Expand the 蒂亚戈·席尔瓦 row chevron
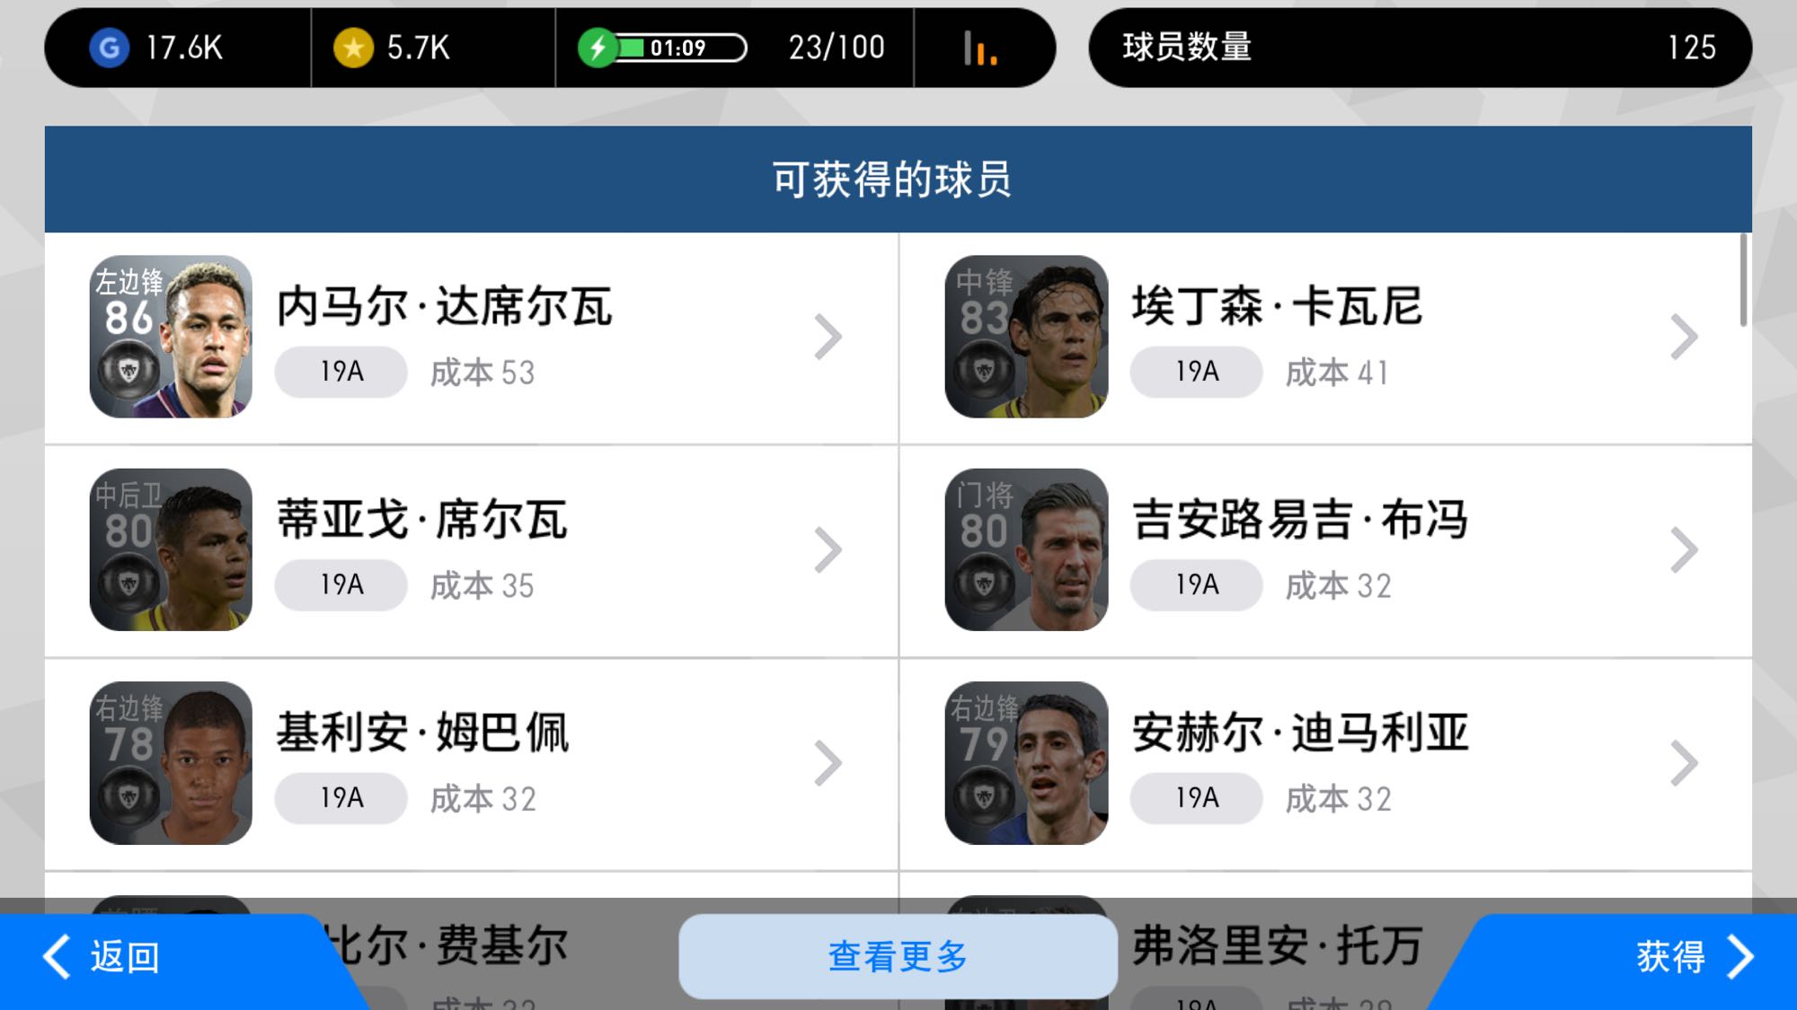The height and width of the screenshot is (1010, 1797). (828, 549)
